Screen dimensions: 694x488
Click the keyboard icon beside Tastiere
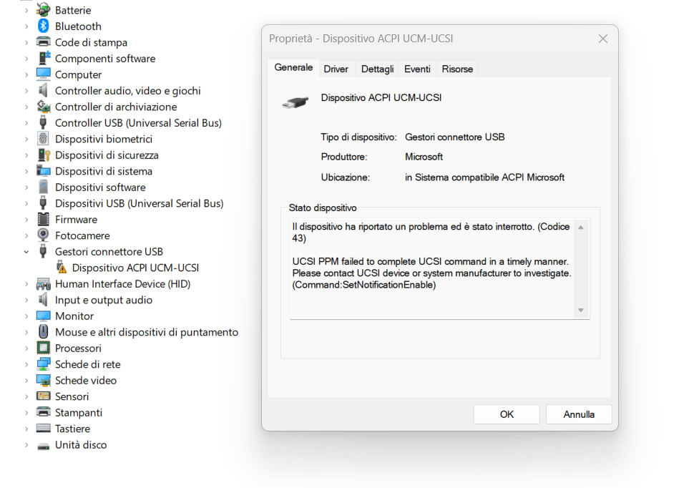41,429
